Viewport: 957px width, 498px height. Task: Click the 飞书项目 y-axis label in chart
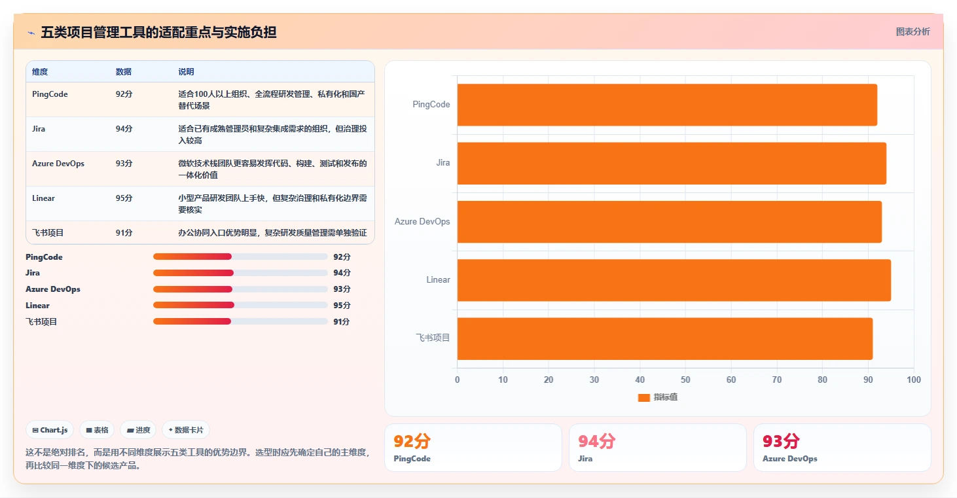coord(433,338)
